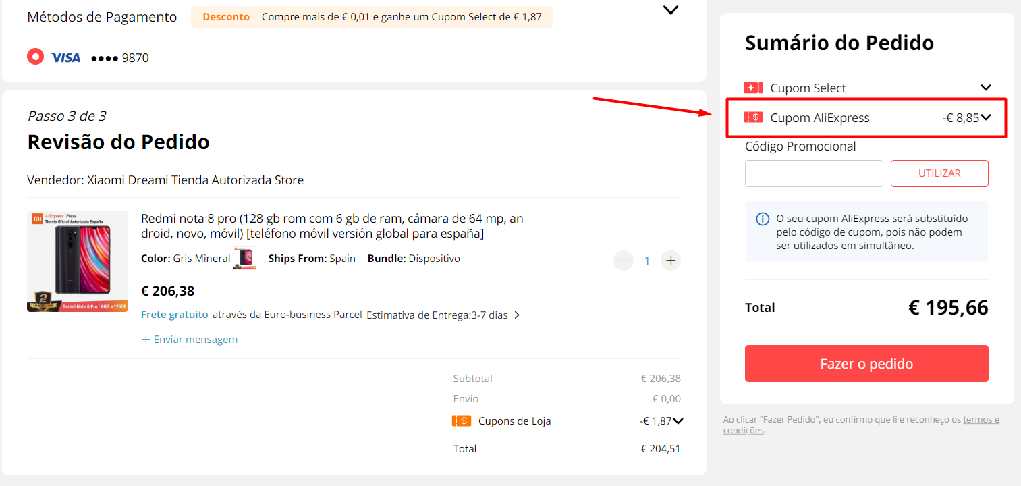Decrease quantity with the minus button
Image resolution: width=1021 pixels, height=486 pixels.
[x=624, y=261]
